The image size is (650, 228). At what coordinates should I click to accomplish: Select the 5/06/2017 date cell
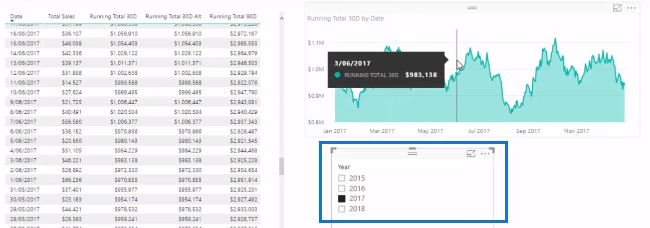pyautogui.click(x=23, y=141)
